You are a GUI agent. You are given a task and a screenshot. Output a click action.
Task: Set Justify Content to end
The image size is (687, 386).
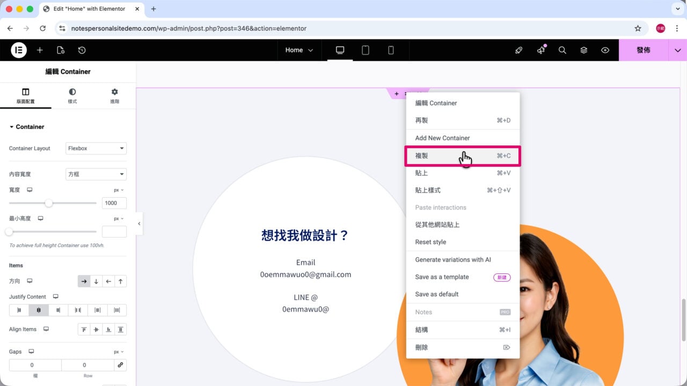pyautogui.click(x=58, y=310)
